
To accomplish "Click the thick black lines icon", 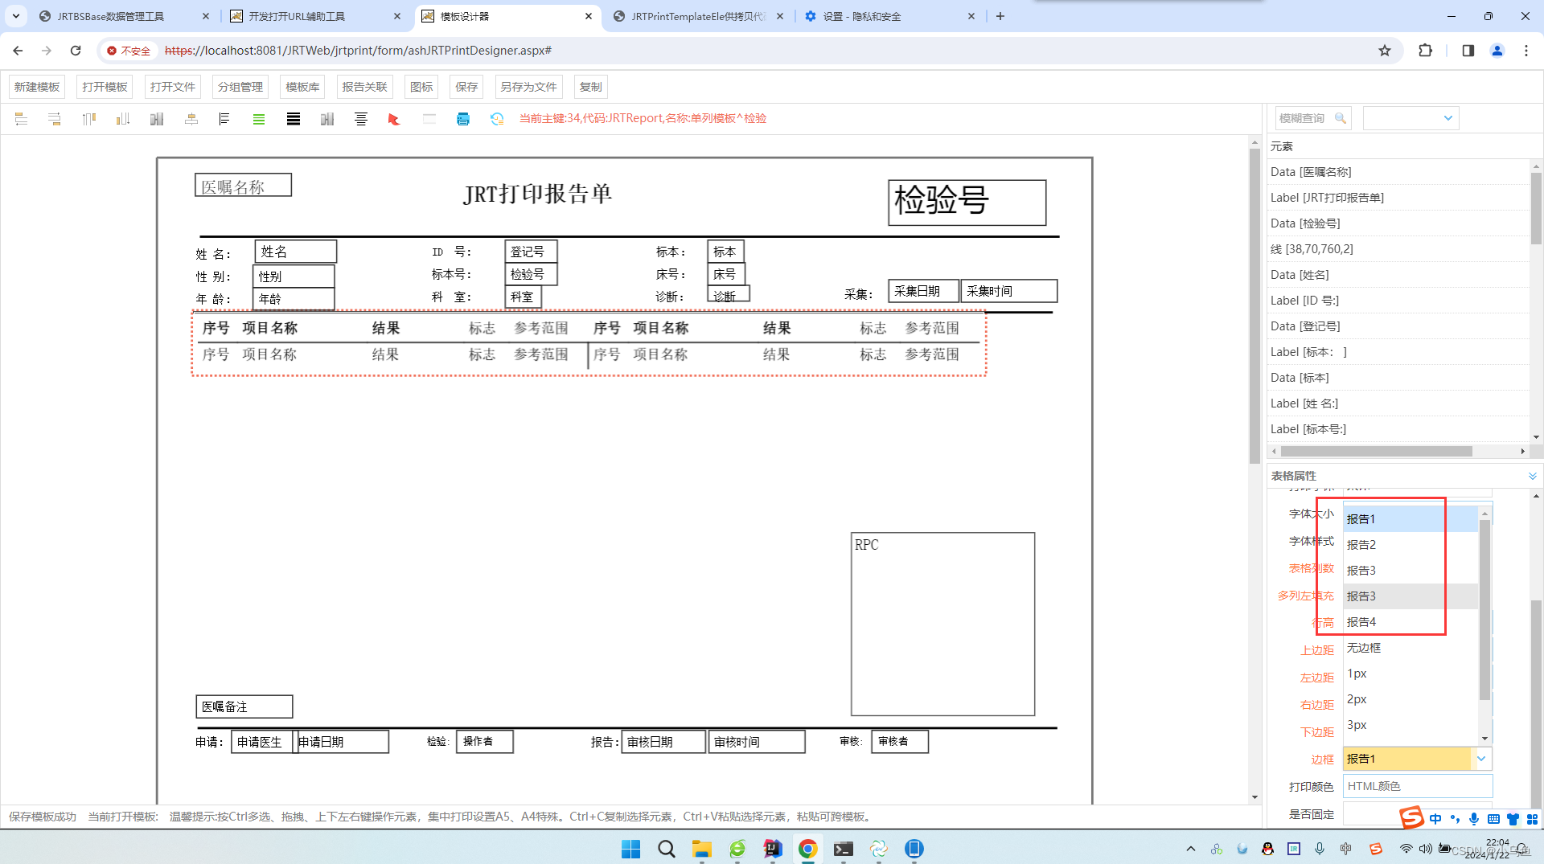I will tap(294, 119).
